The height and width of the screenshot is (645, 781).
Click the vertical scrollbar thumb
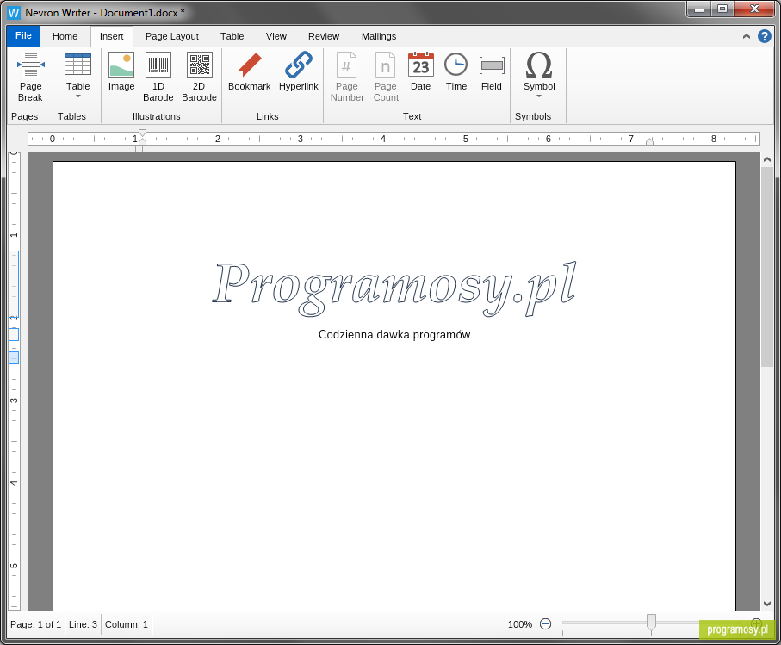[x=767, y=267]
